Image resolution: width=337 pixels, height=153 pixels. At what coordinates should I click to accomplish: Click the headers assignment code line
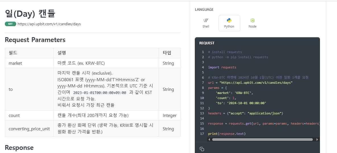tap(246, 113)
